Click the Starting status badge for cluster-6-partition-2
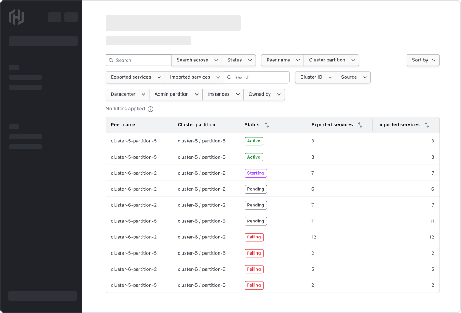 coord(256,173)
